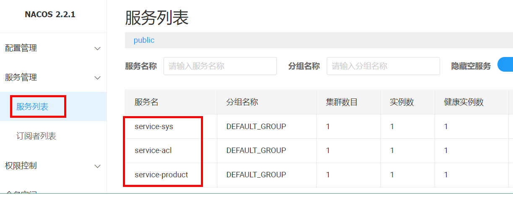The height and width of the screenshot is (197, 513).
Task: Open 订阅者列表 in the sidebar
Action: tap(36, 136)
